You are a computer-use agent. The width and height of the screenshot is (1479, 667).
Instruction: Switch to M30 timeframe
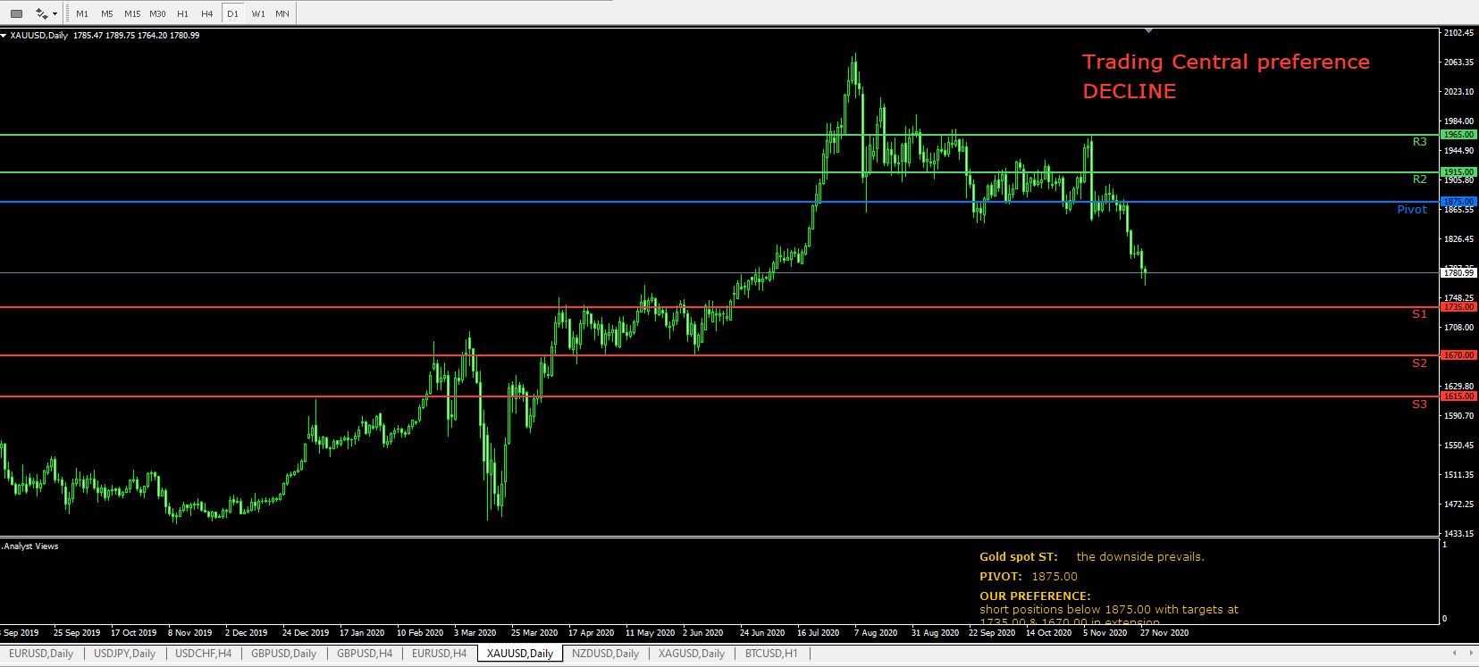click(x=157, y=13)
